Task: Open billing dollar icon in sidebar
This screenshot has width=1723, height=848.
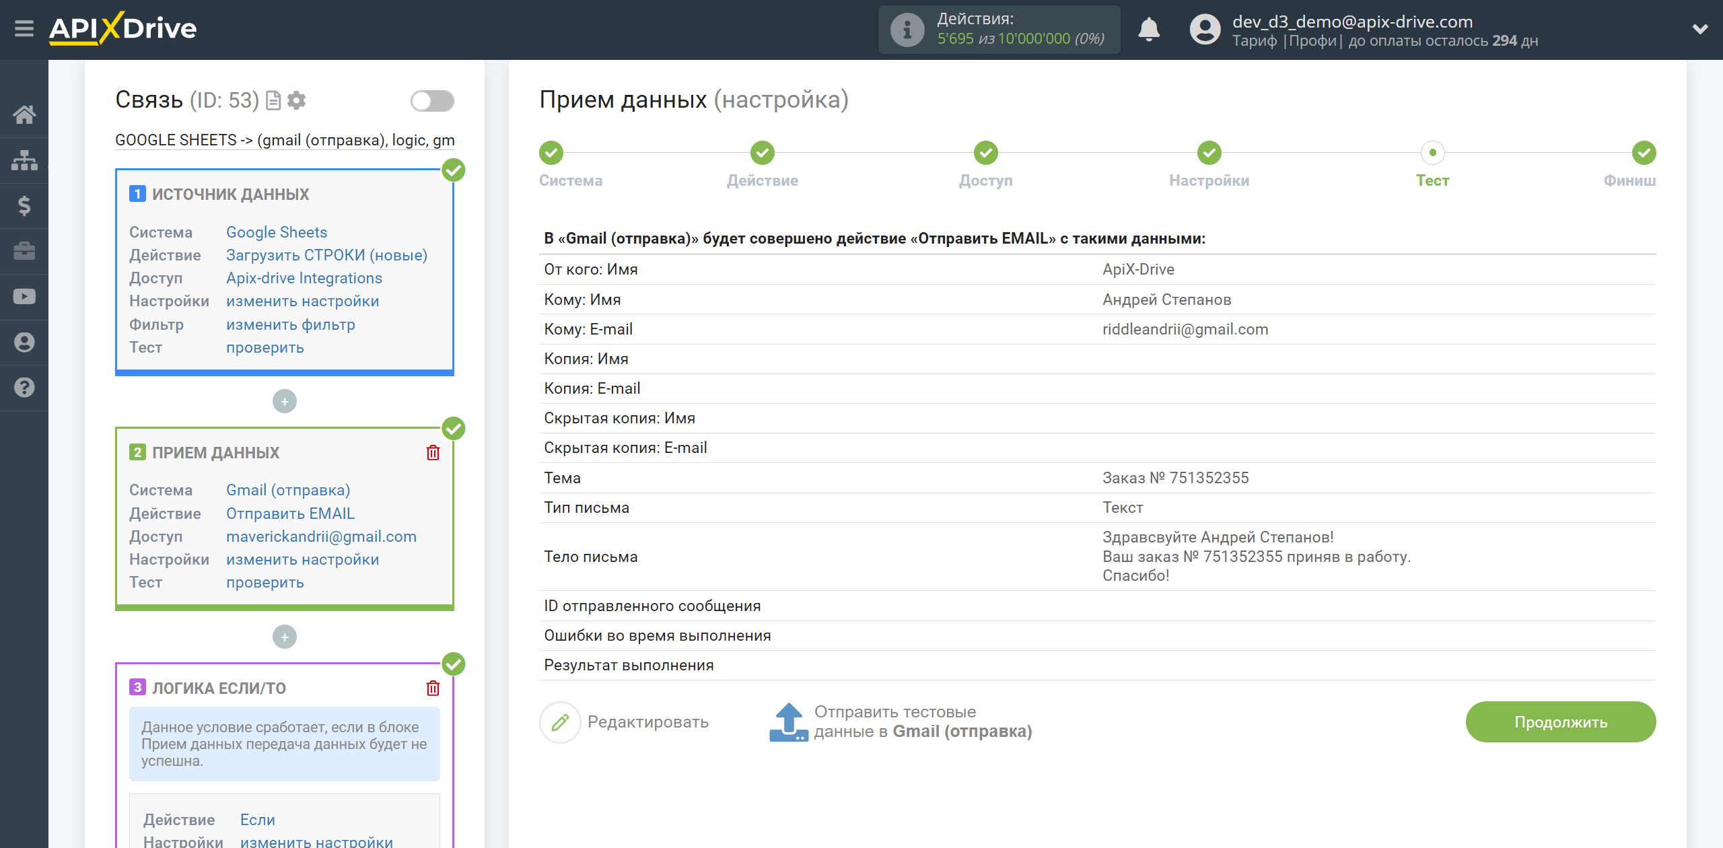Action: click(x=24, y=205)
